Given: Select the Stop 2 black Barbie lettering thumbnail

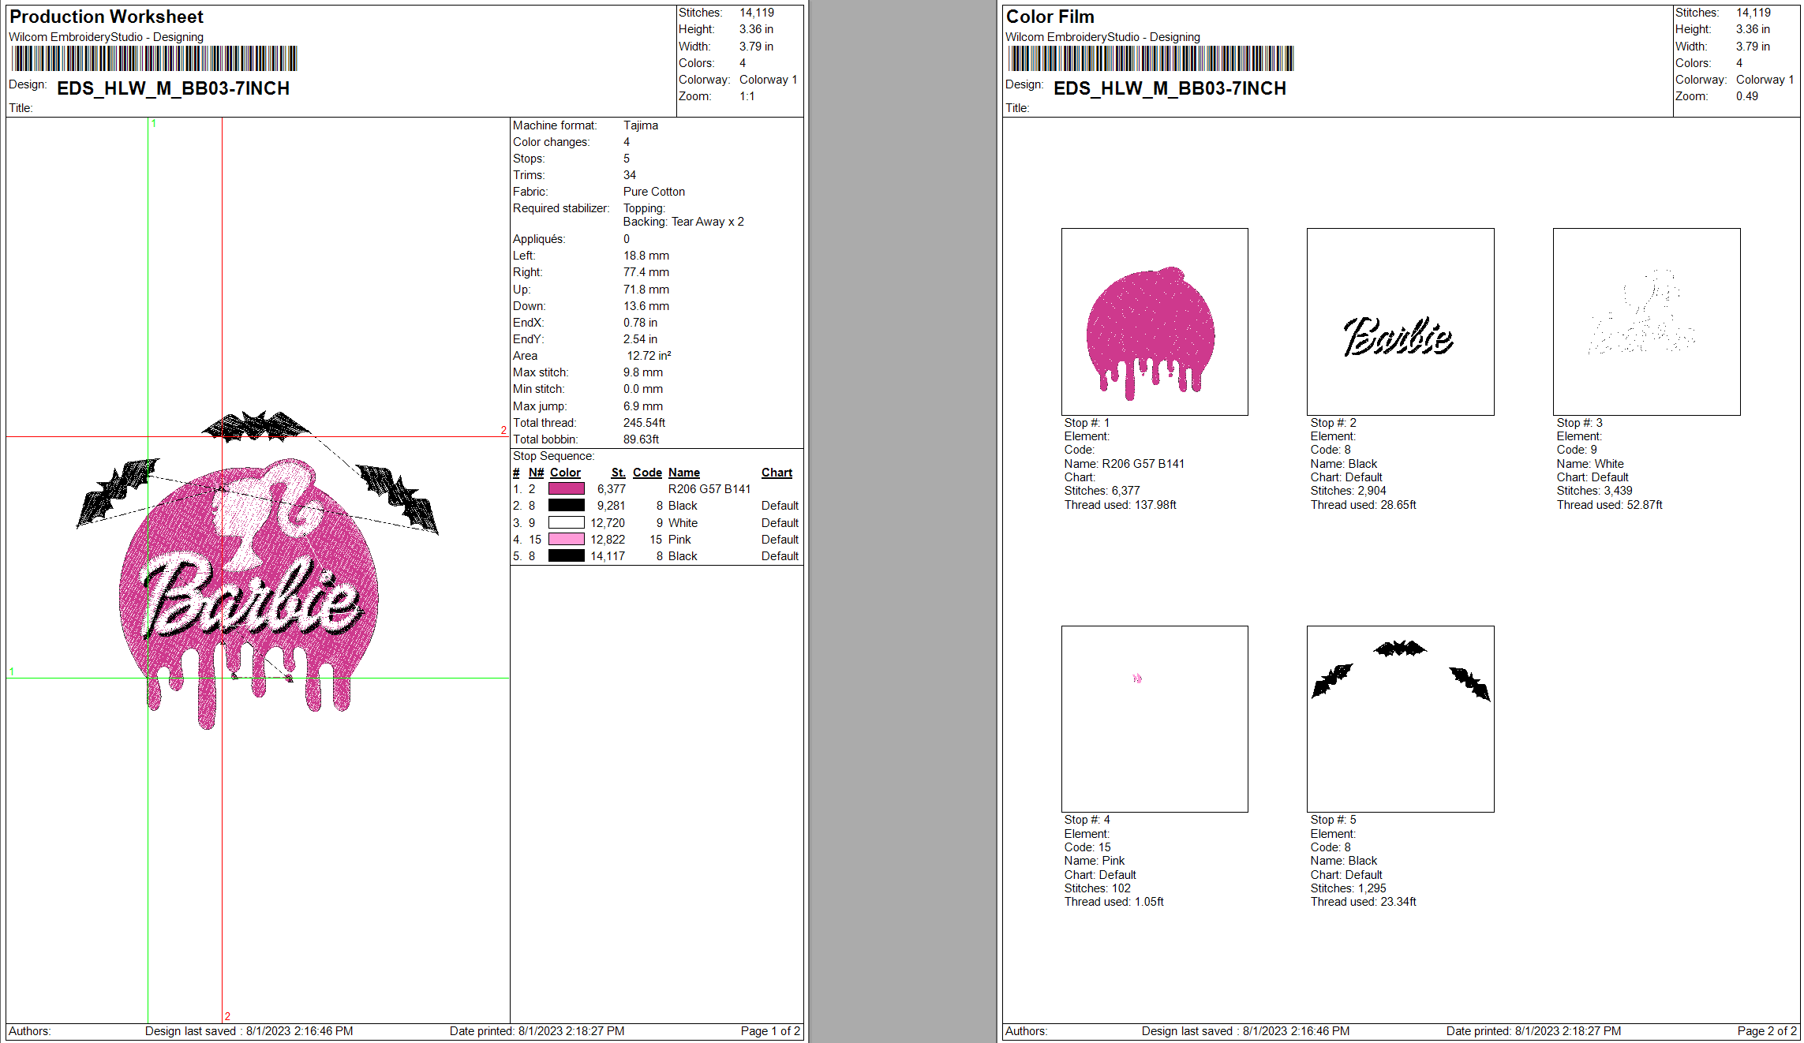Looking at the screenshot, I should (1401, 322).
